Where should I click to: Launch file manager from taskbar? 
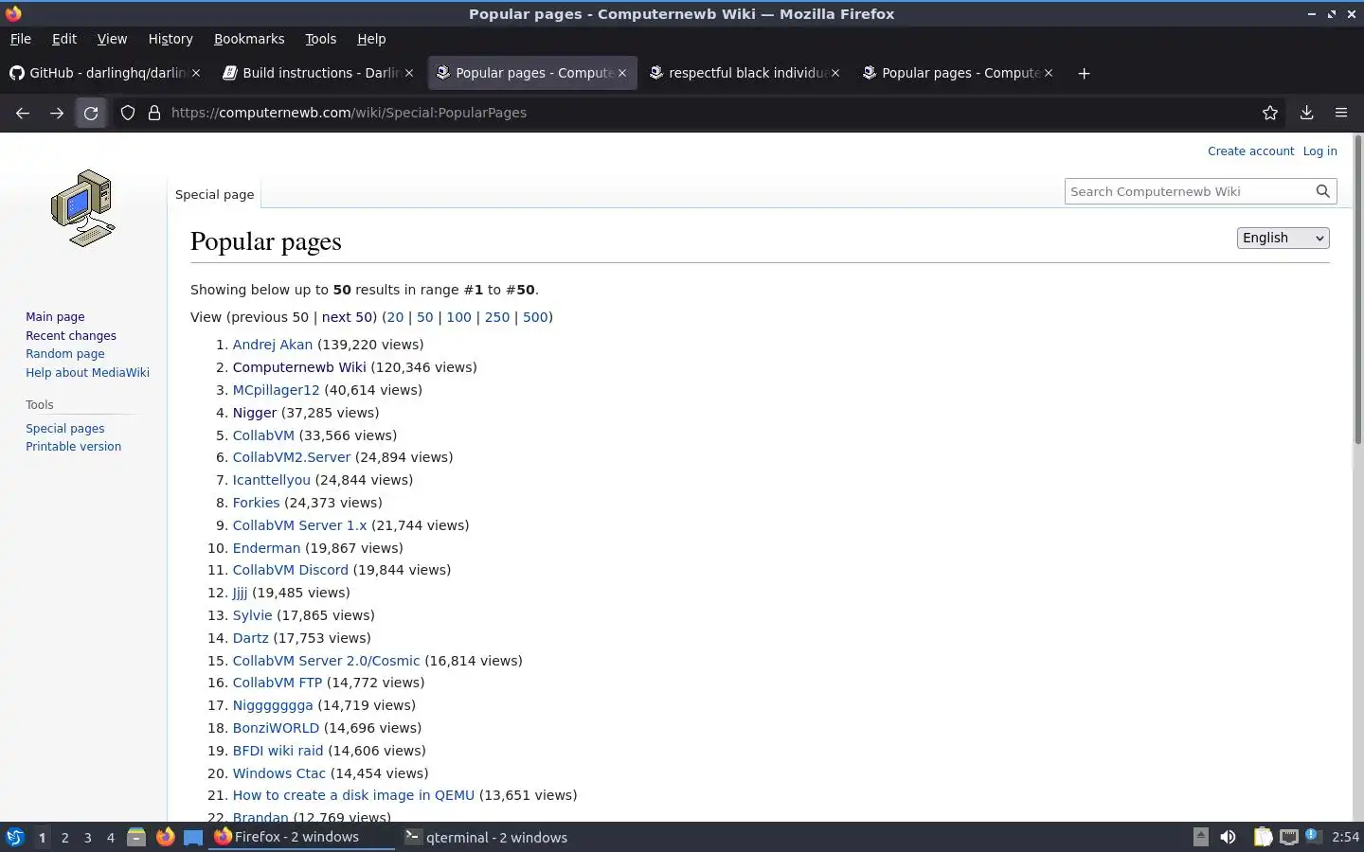click(136, 837)
